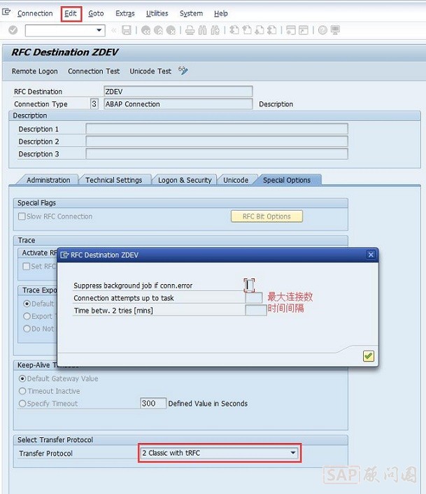The width and height of the screenshot is (426, 494).
Task: Click the Suppress background job field
Action: pyautogui.click(x=249, y=285)
